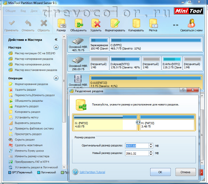Decrease original partition size with down arrow
Viewport: 208px width, 184px height.
(x=151, y=147)
